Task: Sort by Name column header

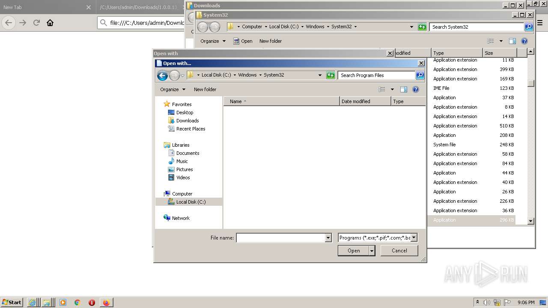Action: [282, 101]
